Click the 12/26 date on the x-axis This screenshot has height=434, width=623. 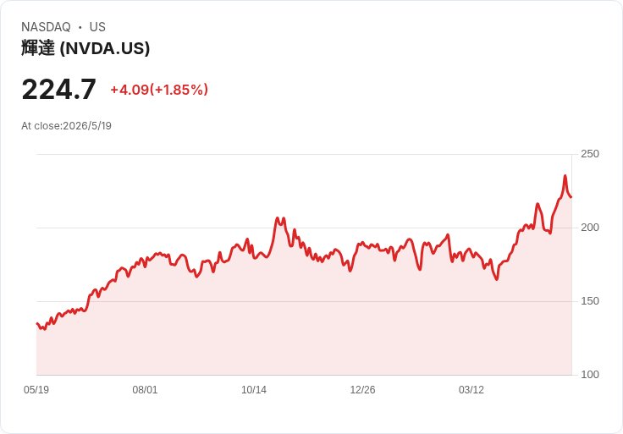click(362, 390)
